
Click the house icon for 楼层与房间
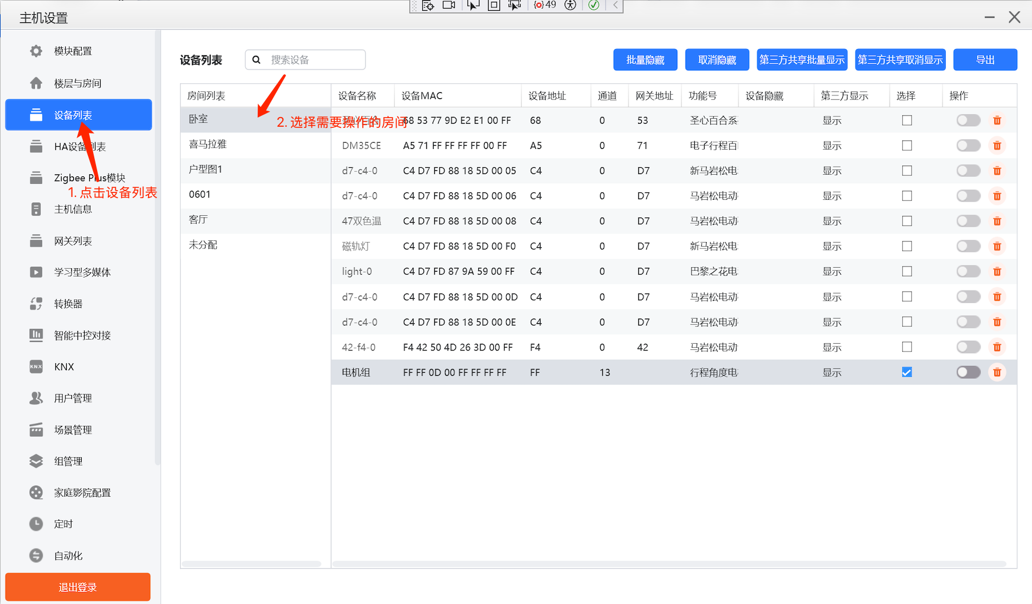[36, 83]
